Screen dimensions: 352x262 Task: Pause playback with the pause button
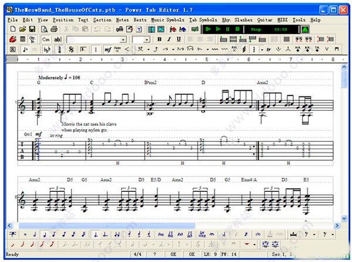click(x=228, y=29)
